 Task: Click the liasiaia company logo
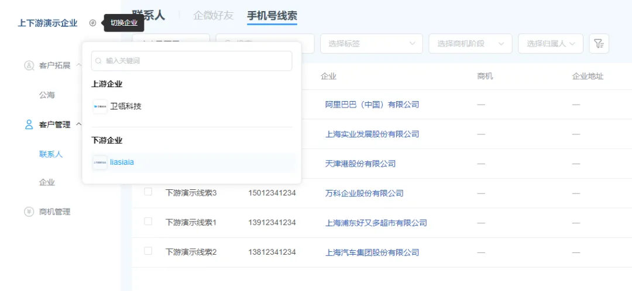point(100,162)
